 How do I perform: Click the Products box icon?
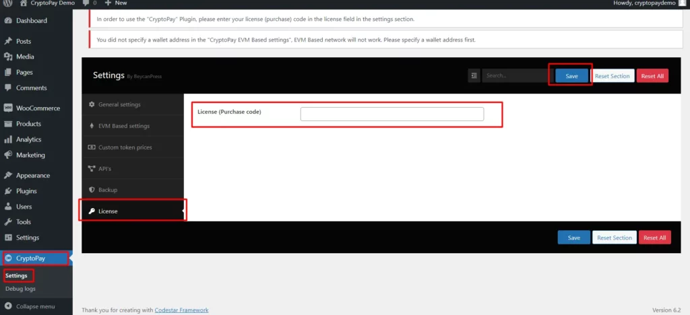click(x=8, y=124)
